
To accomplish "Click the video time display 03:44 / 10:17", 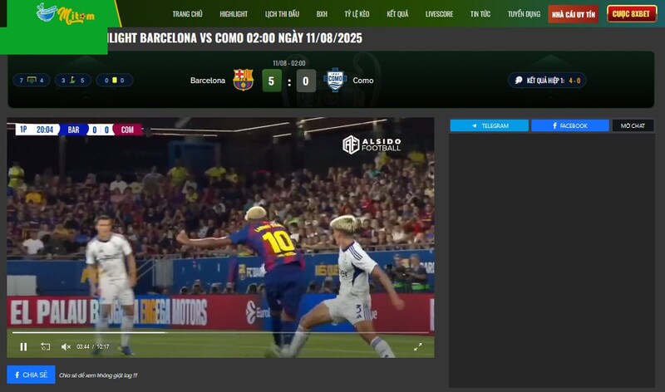I will (x=92, y=346).
